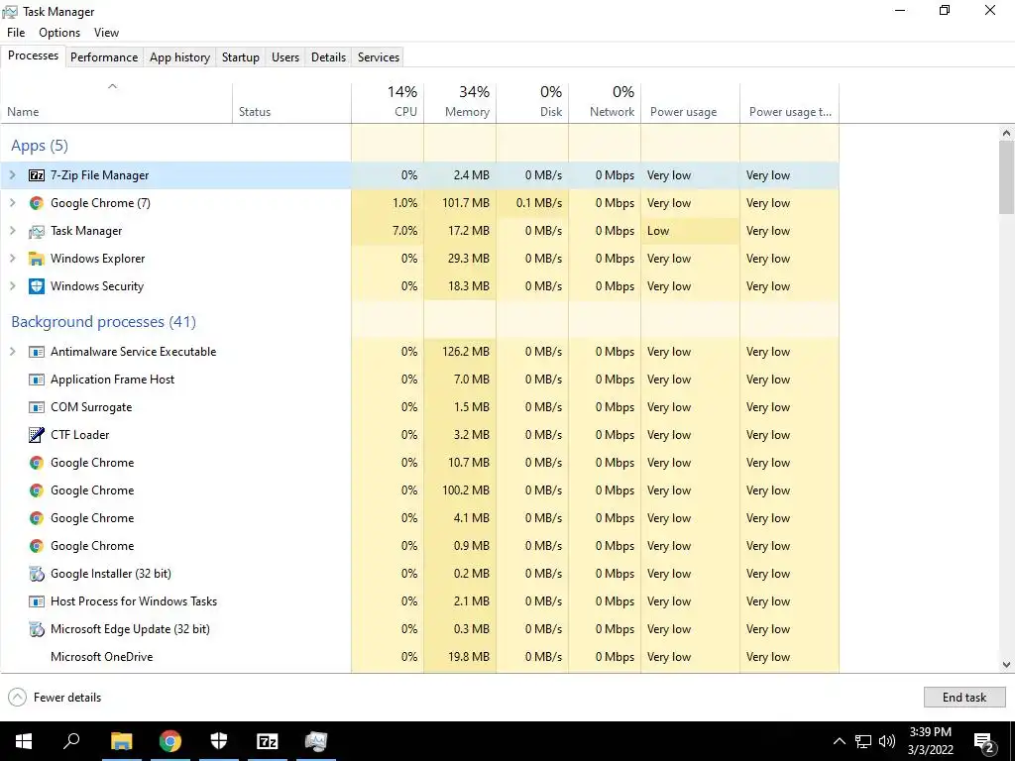
Task: Open 7-Zip from the taskbar
Action: click(x=268, y=741)
